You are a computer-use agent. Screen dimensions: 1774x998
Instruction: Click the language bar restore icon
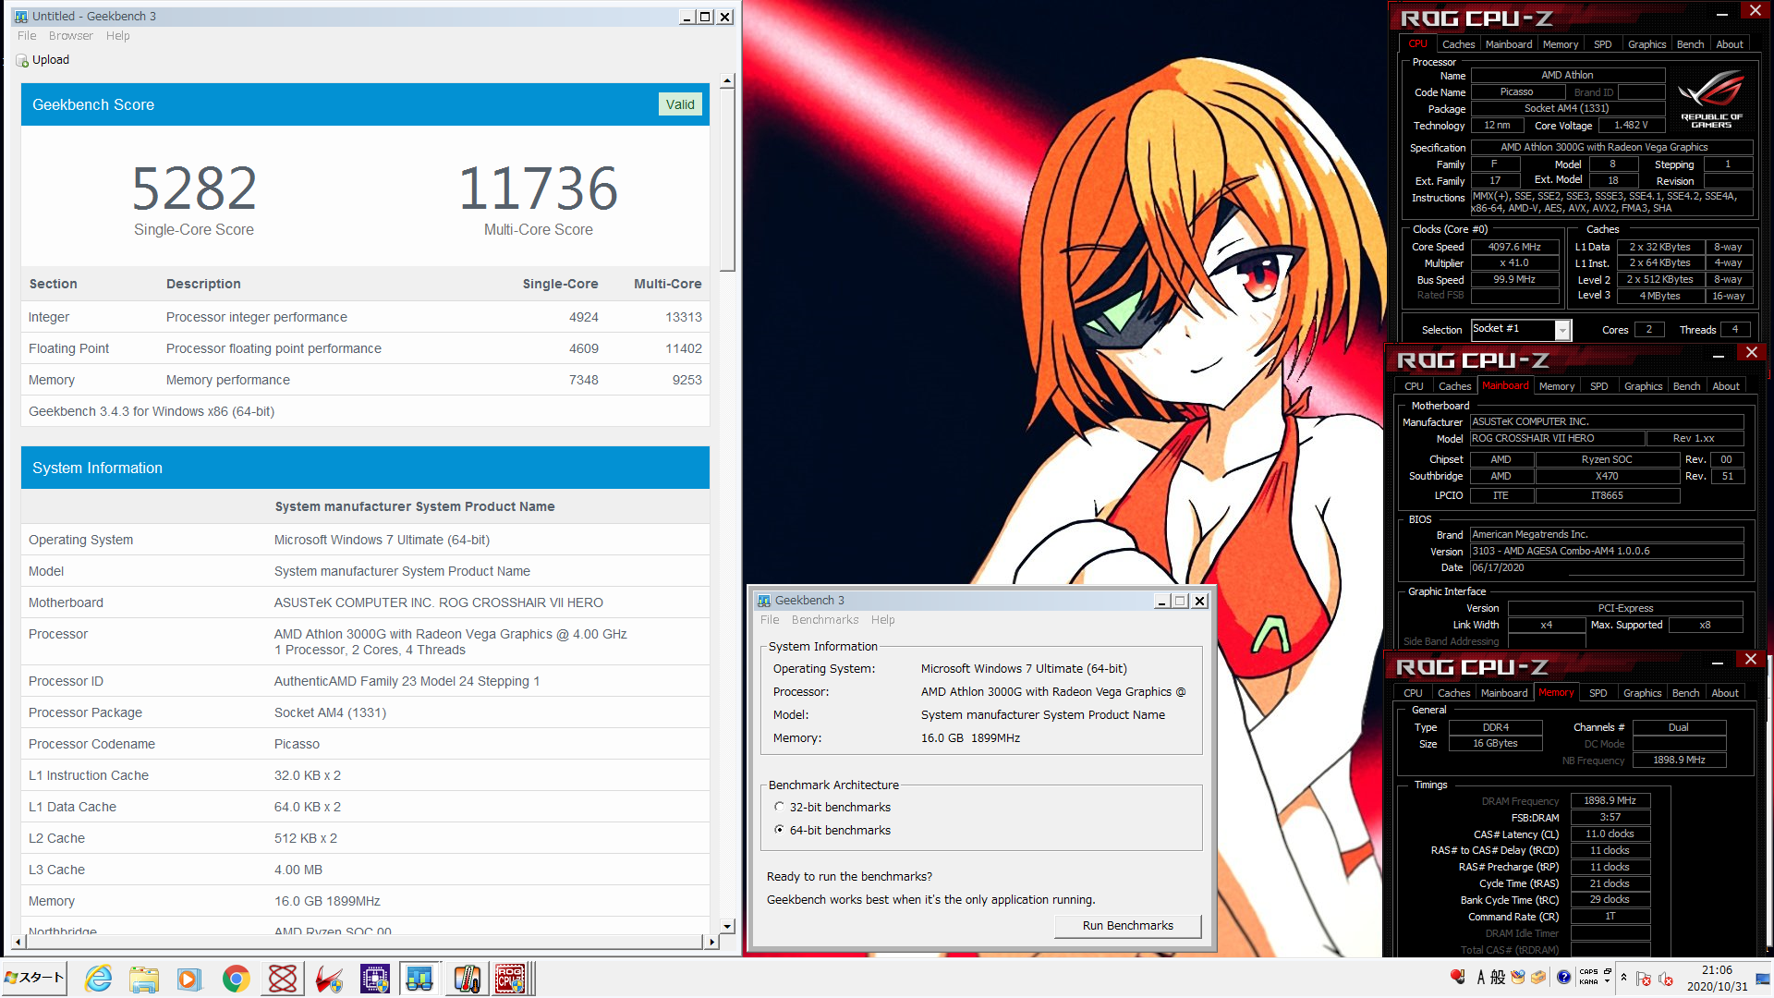pyautogui.click(x=1608, y=972)
